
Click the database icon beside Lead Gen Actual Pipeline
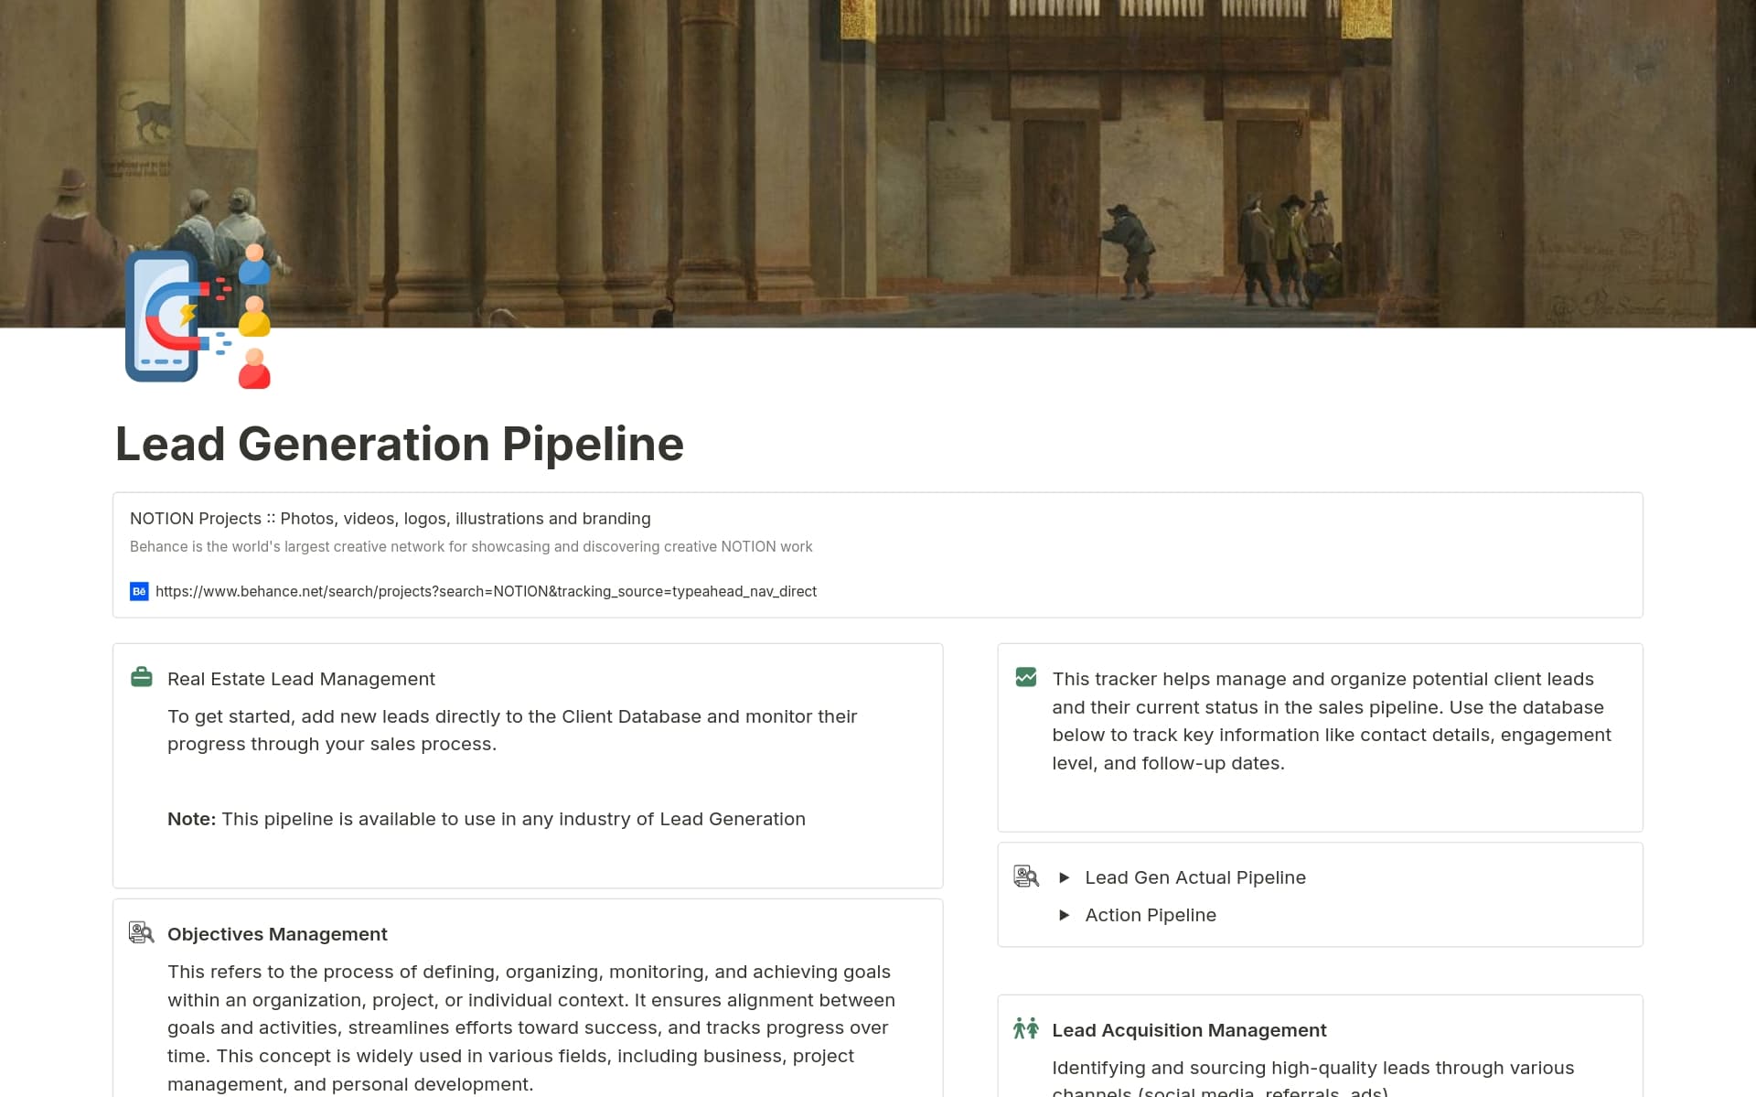pos(1027,876)
